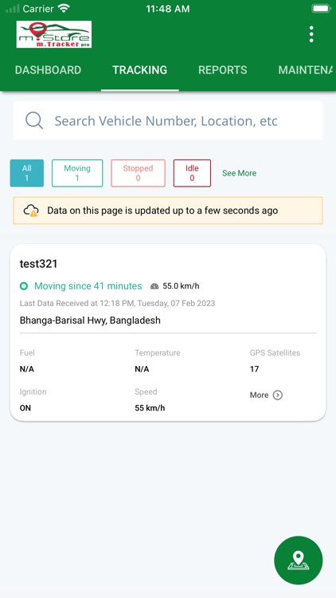Open the test321 vehicle title

38,264
